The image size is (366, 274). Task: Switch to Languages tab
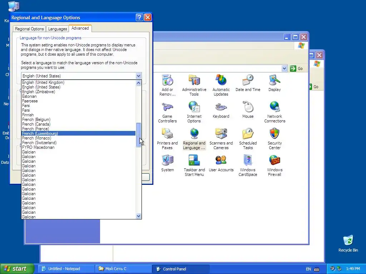(58, 29)
